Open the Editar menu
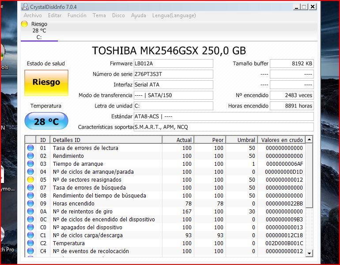Viewport: 340px width, 265px height. point(55,15)
